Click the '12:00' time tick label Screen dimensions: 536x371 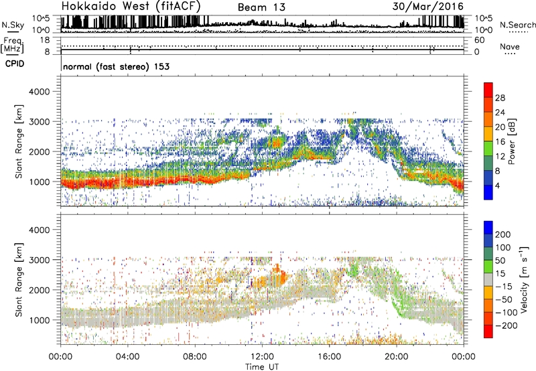pos(262,357)
